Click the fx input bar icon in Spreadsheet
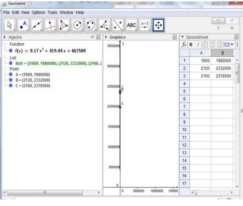This screenshot has width=243, height=206. point(184,44)
